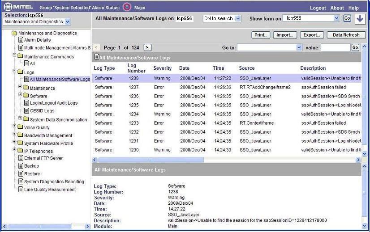370x232 pixels.
Task: Click the Line Quality Measurement page icon
Action: coord(21,189)
